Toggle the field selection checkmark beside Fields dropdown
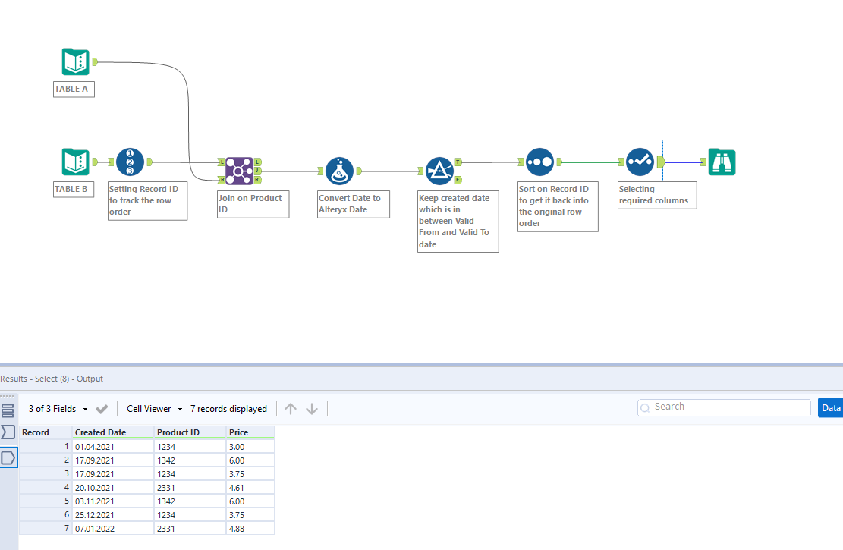The image size is (843, 550). click(102, 408)
